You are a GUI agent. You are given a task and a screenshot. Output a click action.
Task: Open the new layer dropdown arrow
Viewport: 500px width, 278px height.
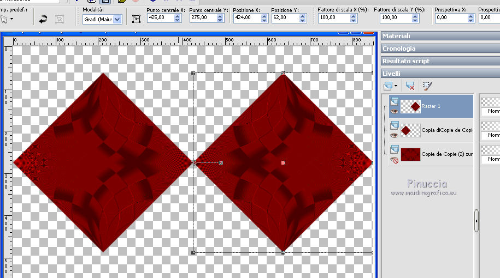(x=396, y=86)
